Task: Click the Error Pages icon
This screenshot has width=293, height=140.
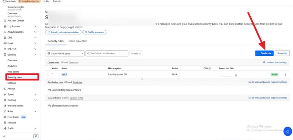Action: click(x=5, y=117)
